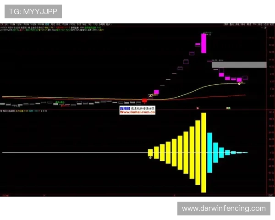Click the Guhai.com.cn watermark logo

tap(138, 110)
